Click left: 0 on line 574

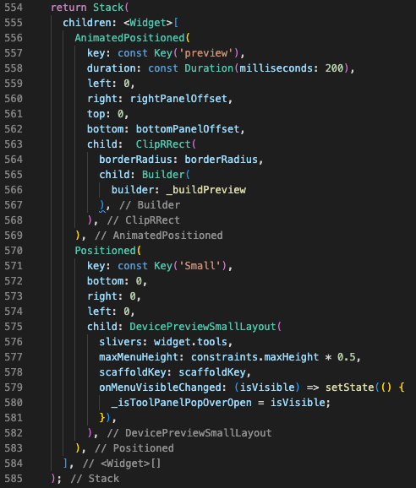(x=108, y=312)
